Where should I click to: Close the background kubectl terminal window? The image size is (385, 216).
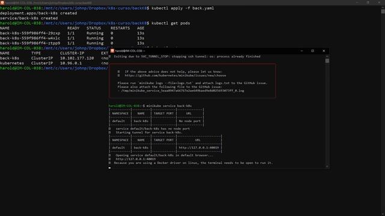379,2
